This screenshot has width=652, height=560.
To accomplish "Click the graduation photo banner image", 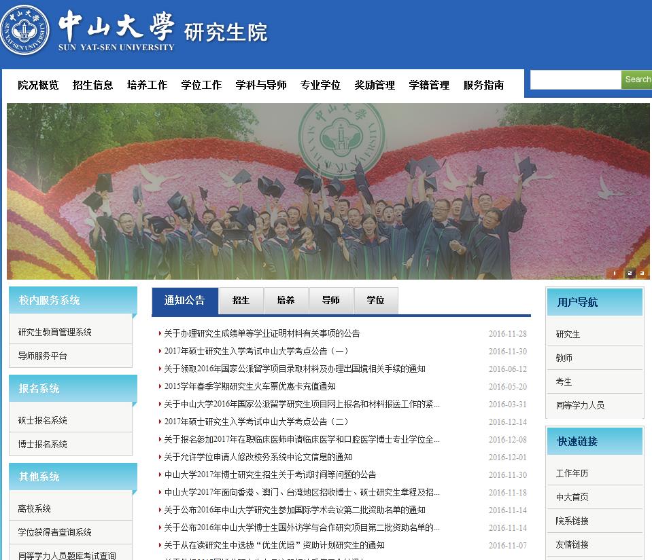I will [x=328, y=191].
